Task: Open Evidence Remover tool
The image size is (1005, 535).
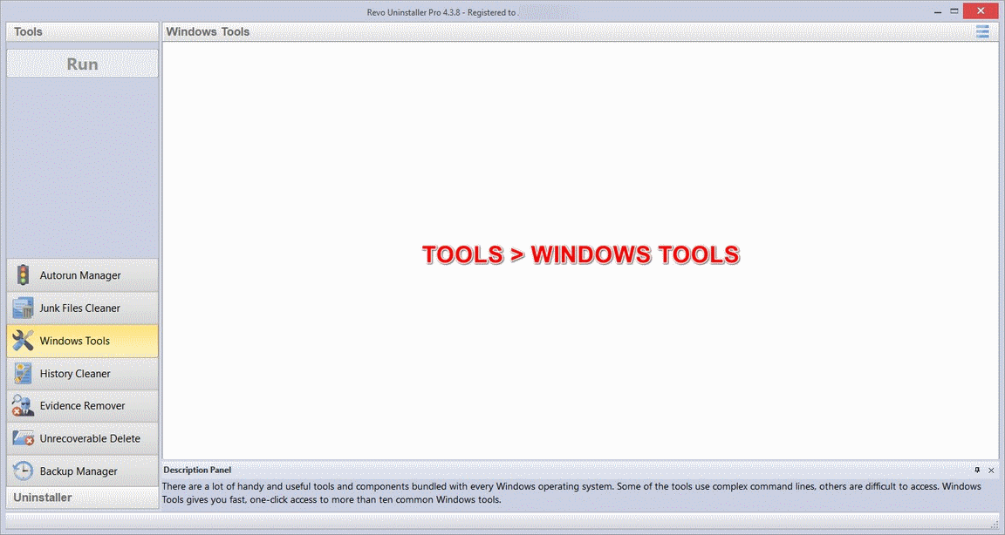Action: (82, 406)
